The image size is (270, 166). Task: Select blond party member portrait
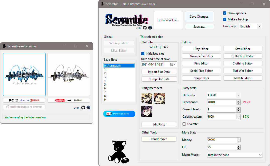pyautogui.click(x=147, y=99)
